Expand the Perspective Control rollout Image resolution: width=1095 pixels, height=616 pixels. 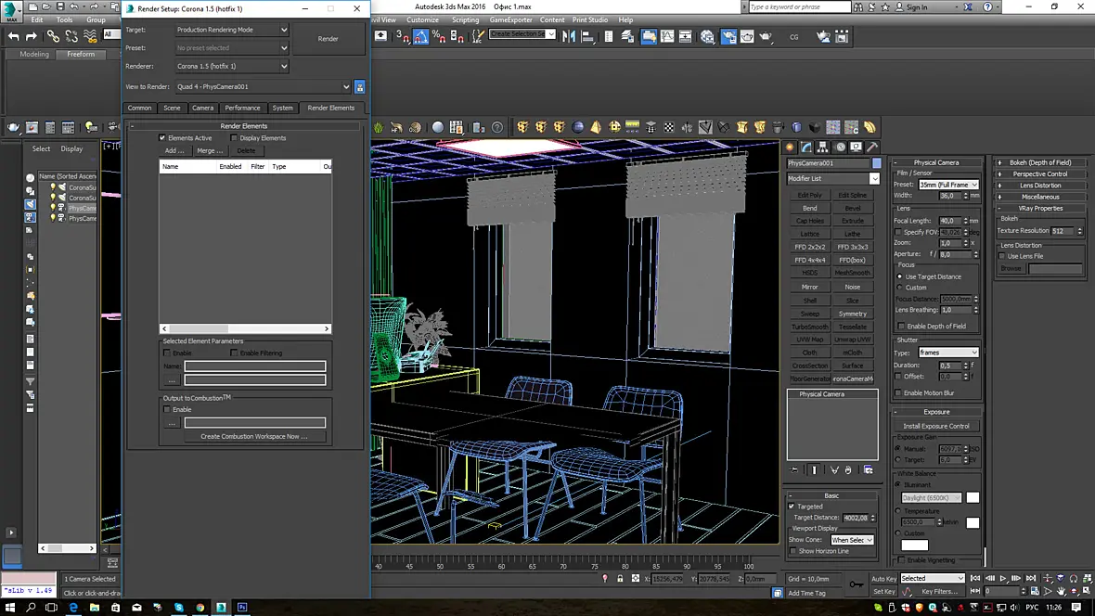(1040, 173)
